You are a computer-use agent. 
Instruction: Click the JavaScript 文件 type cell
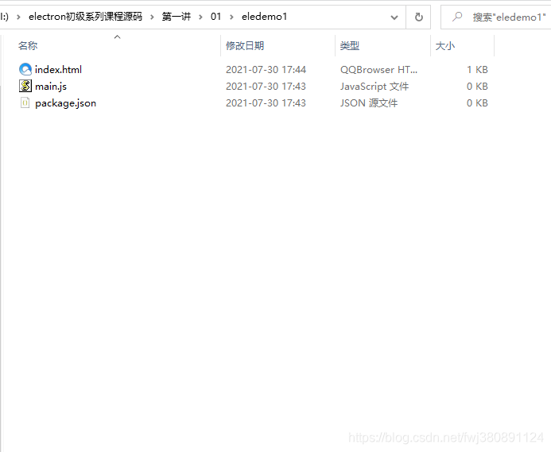point(374,87)
